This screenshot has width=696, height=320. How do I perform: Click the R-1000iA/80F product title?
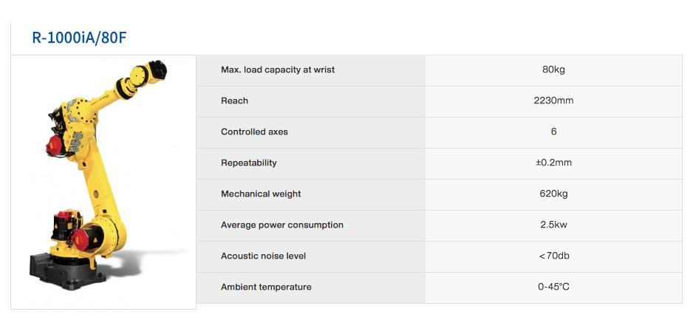tap(75, 38)
